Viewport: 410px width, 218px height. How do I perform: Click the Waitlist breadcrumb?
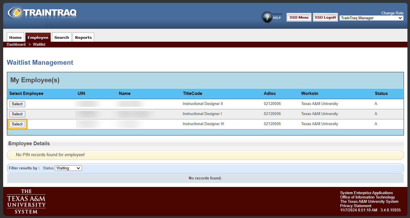pyautogui.click(x=39, y=45)
